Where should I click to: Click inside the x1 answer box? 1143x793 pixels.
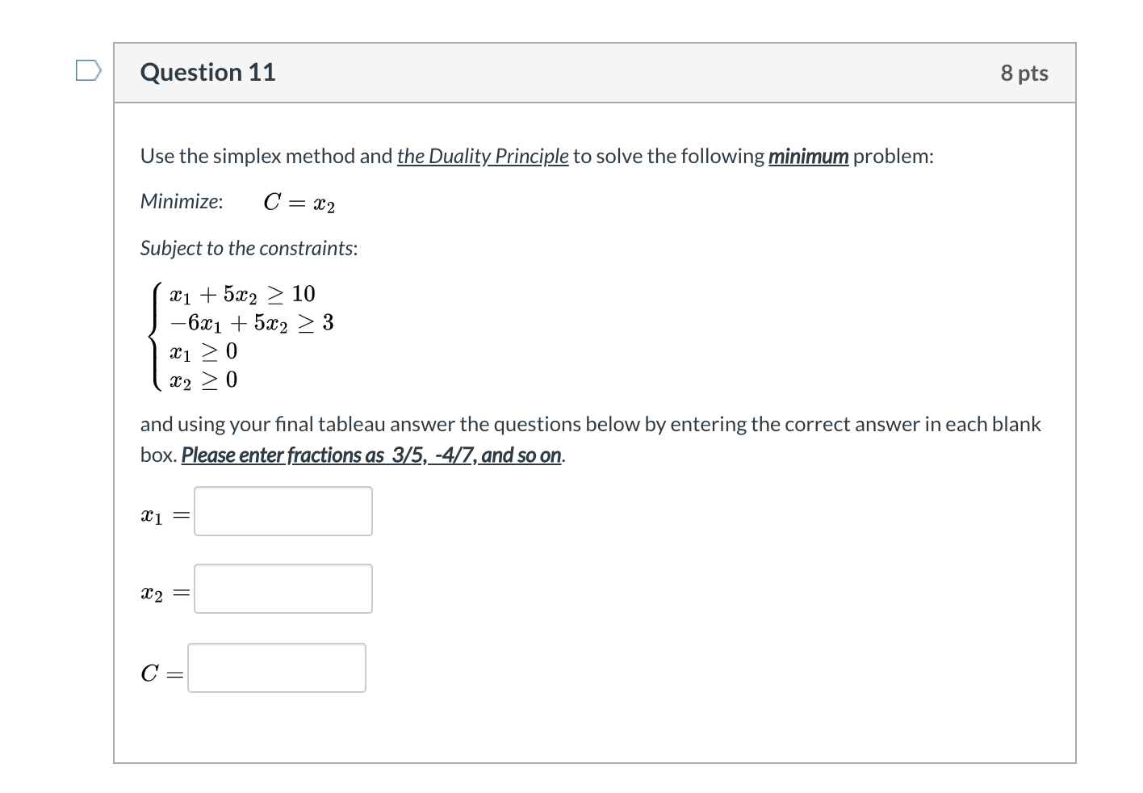[x=282, y=510]
